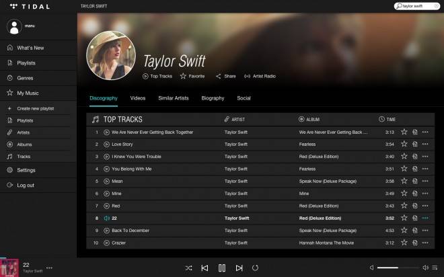Screen dimensions: 444x277
Task: Star the track Mean as favorite
Action: pos(404,181)
